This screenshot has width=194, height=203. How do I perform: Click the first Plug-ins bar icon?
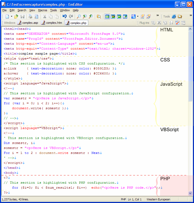click(x=153, y=23)
